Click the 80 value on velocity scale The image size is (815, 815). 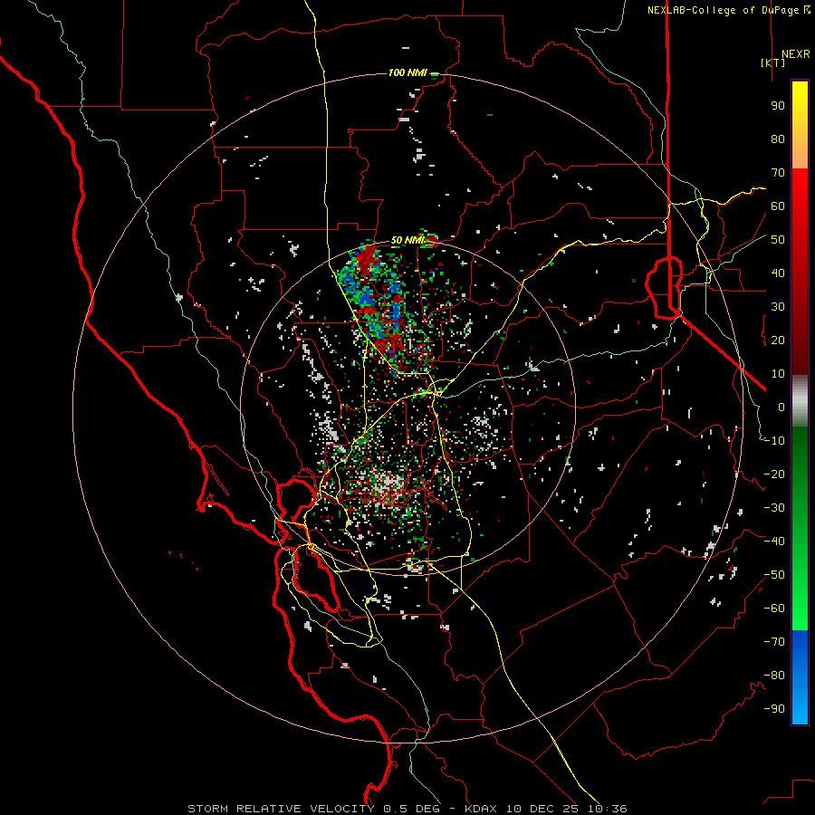click(x=778, y=139)
